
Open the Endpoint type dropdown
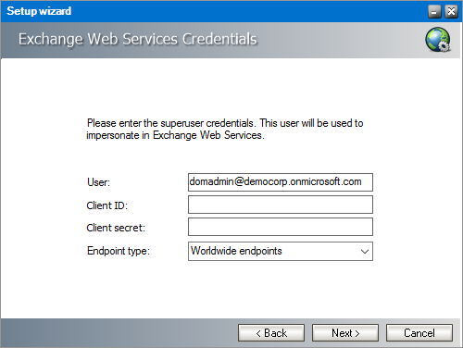pyautogui.click(x=281, y=251)
